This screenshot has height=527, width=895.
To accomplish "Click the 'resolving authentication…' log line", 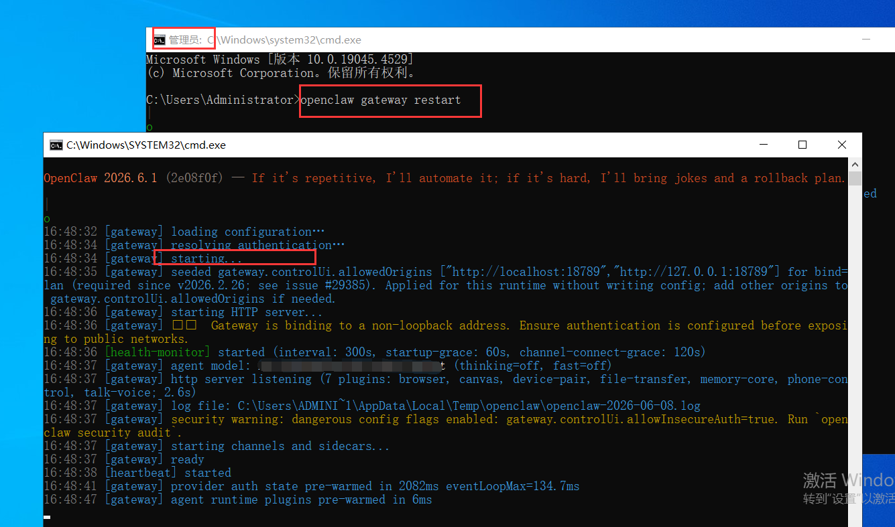I will [194, 245].
